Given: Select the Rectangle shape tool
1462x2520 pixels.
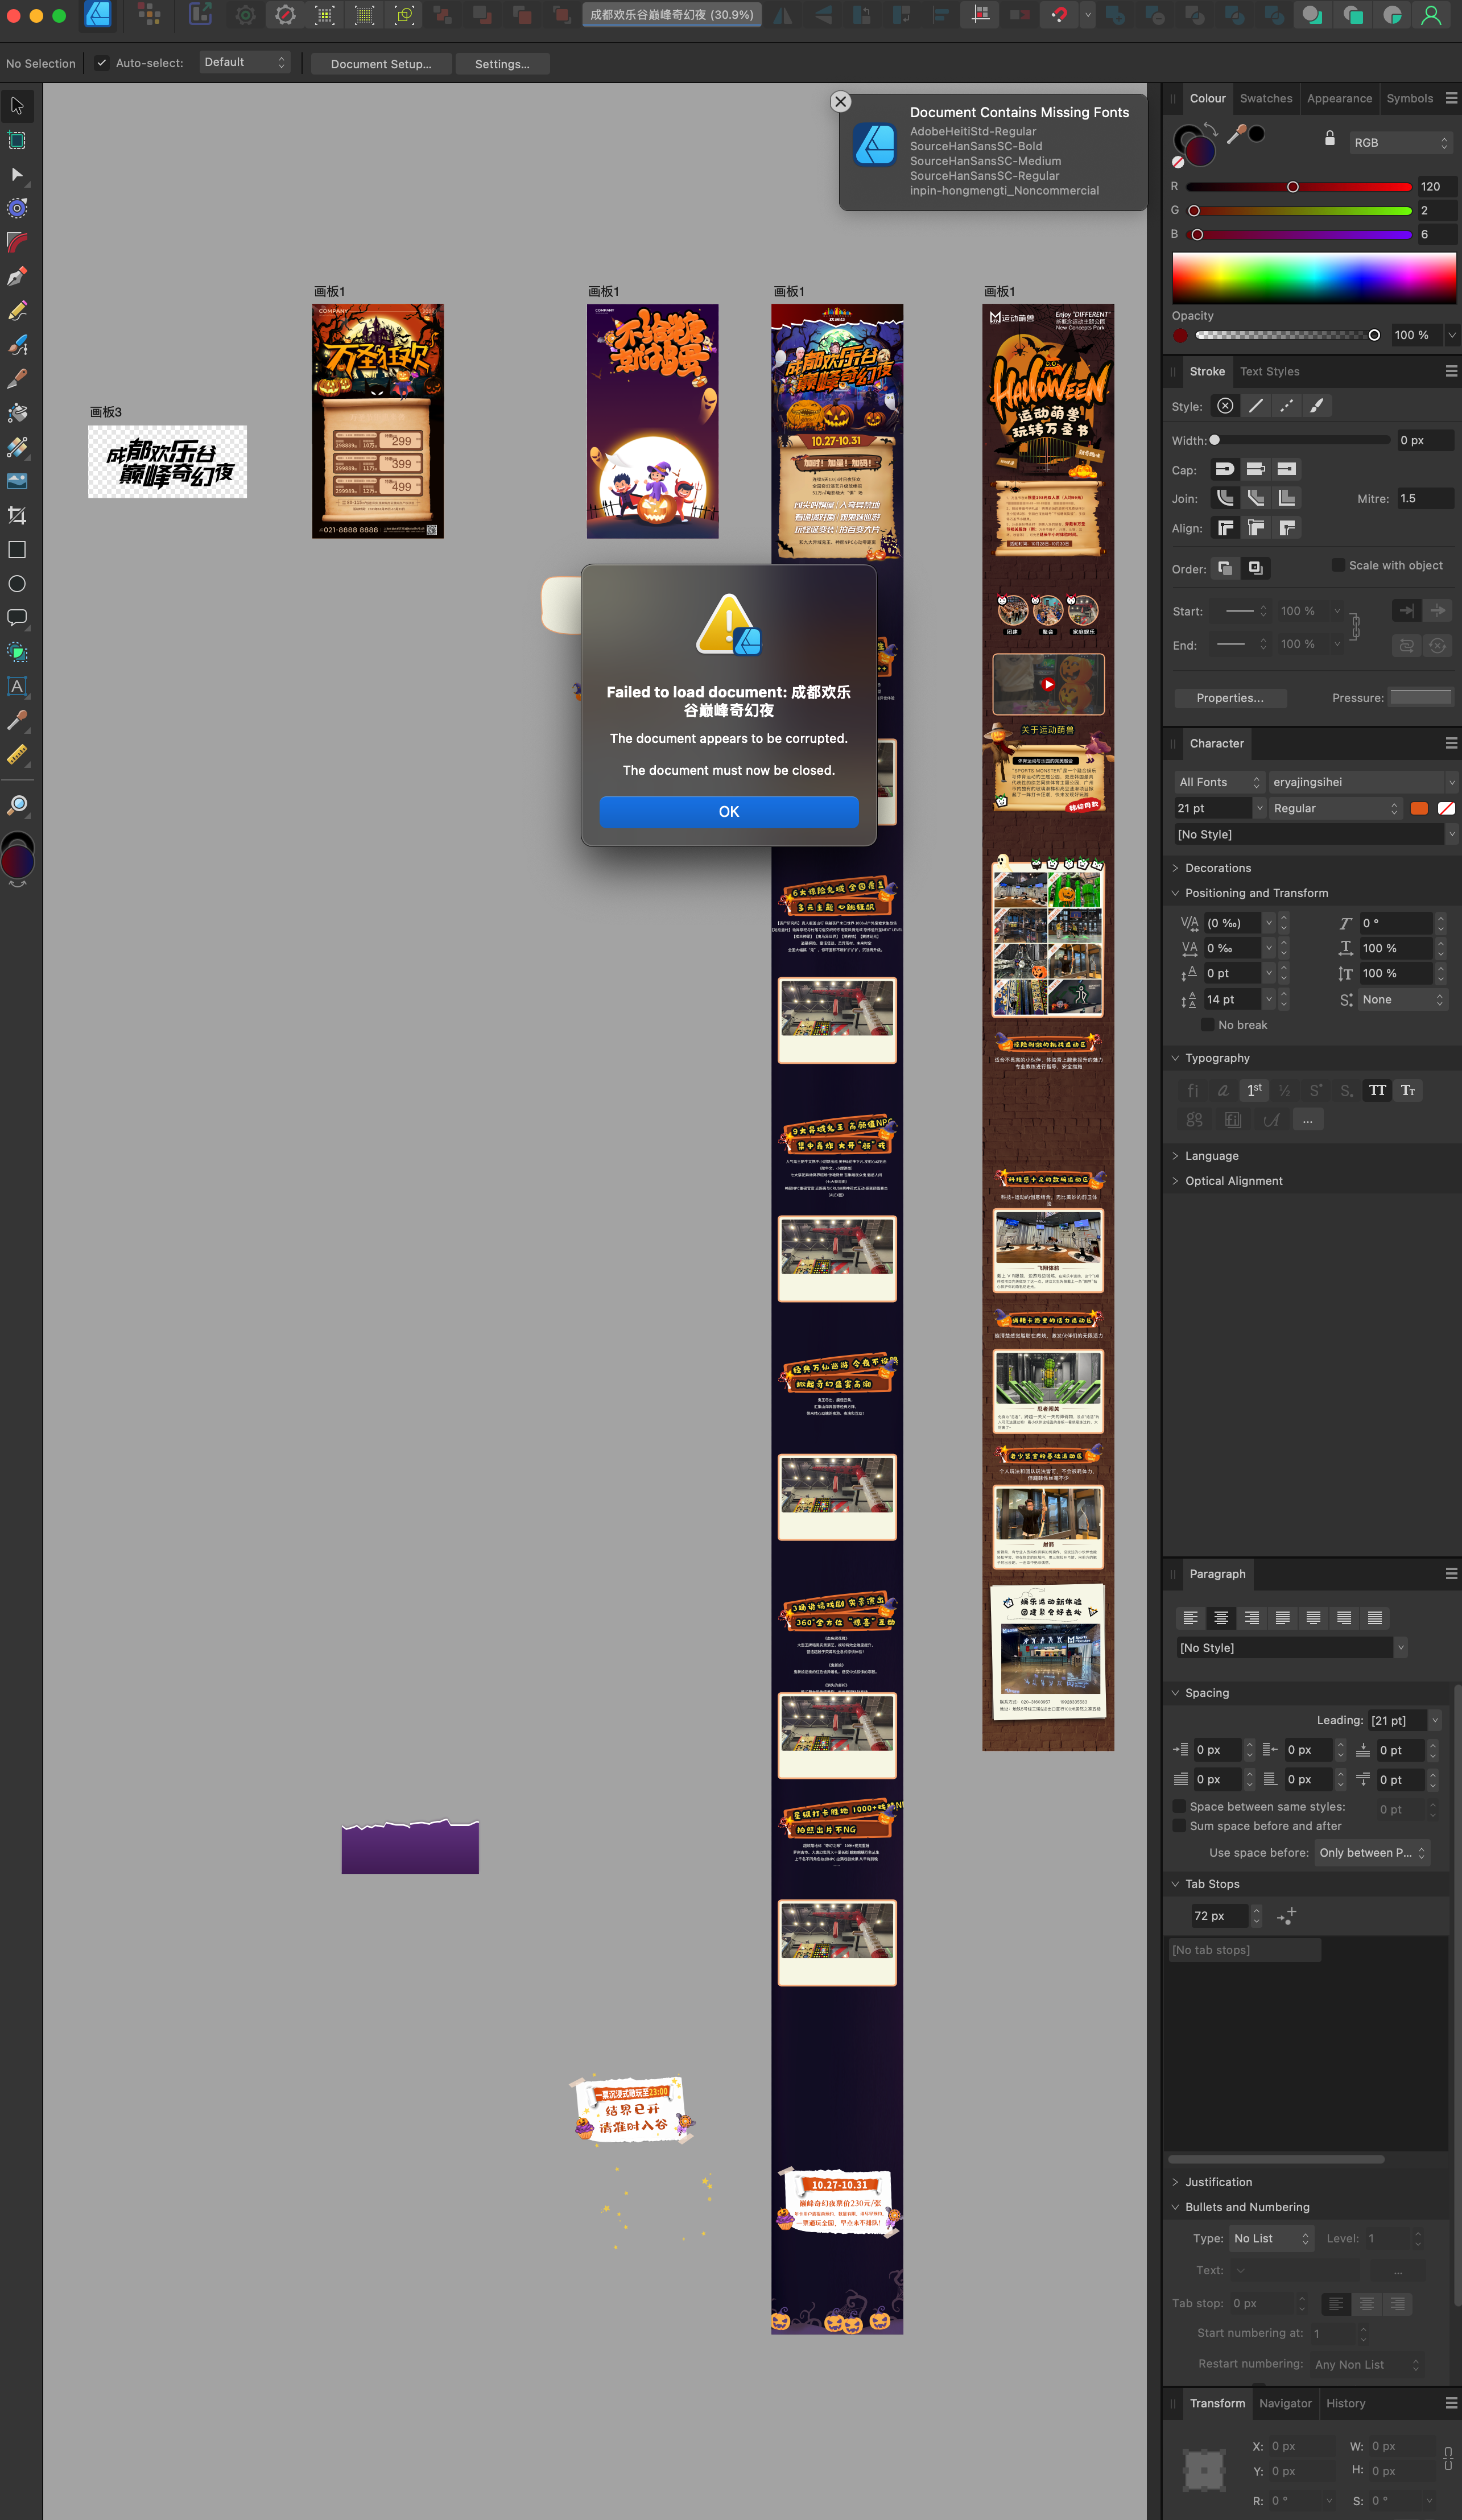Looking at the screenshot, I should coord(17,550).
